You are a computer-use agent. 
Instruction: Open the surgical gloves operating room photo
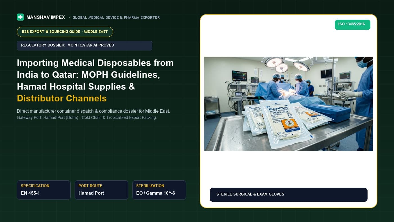click(288, 104)
